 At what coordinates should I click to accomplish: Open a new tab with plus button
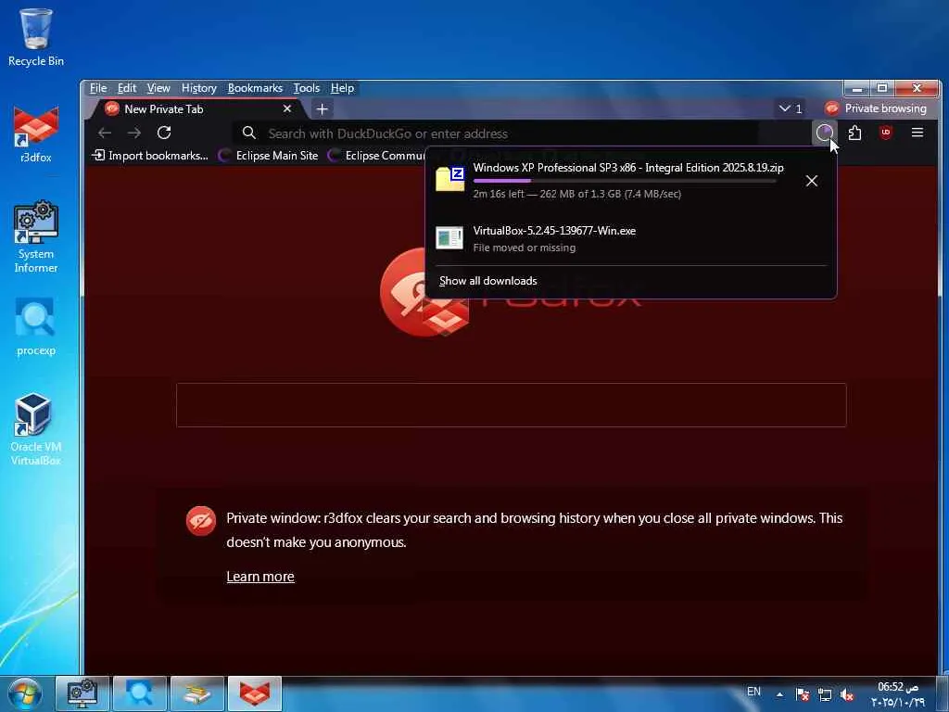[322, 109]
